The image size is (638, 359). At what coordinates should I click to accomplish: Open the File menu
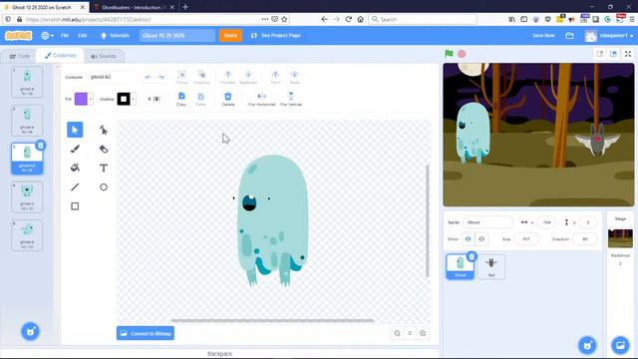[x=65, y=36]
